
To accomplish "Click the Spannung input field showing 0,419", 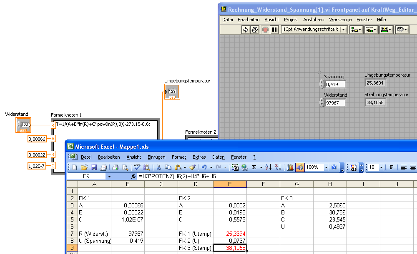I will 335,85.
